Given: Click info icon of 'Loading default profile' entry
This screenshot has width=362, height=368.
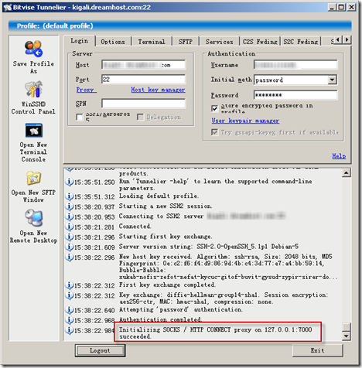Looking at the screenshot, I should (69, 196).
